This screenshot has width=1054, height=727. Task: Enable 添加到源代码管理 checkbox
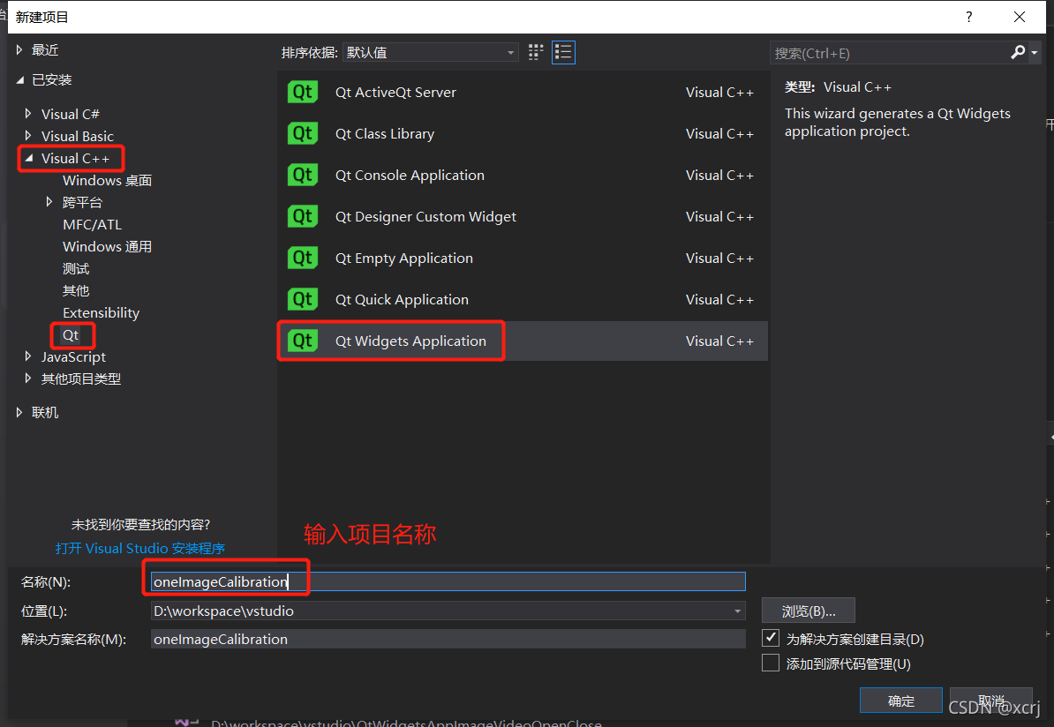pos(771,663)
